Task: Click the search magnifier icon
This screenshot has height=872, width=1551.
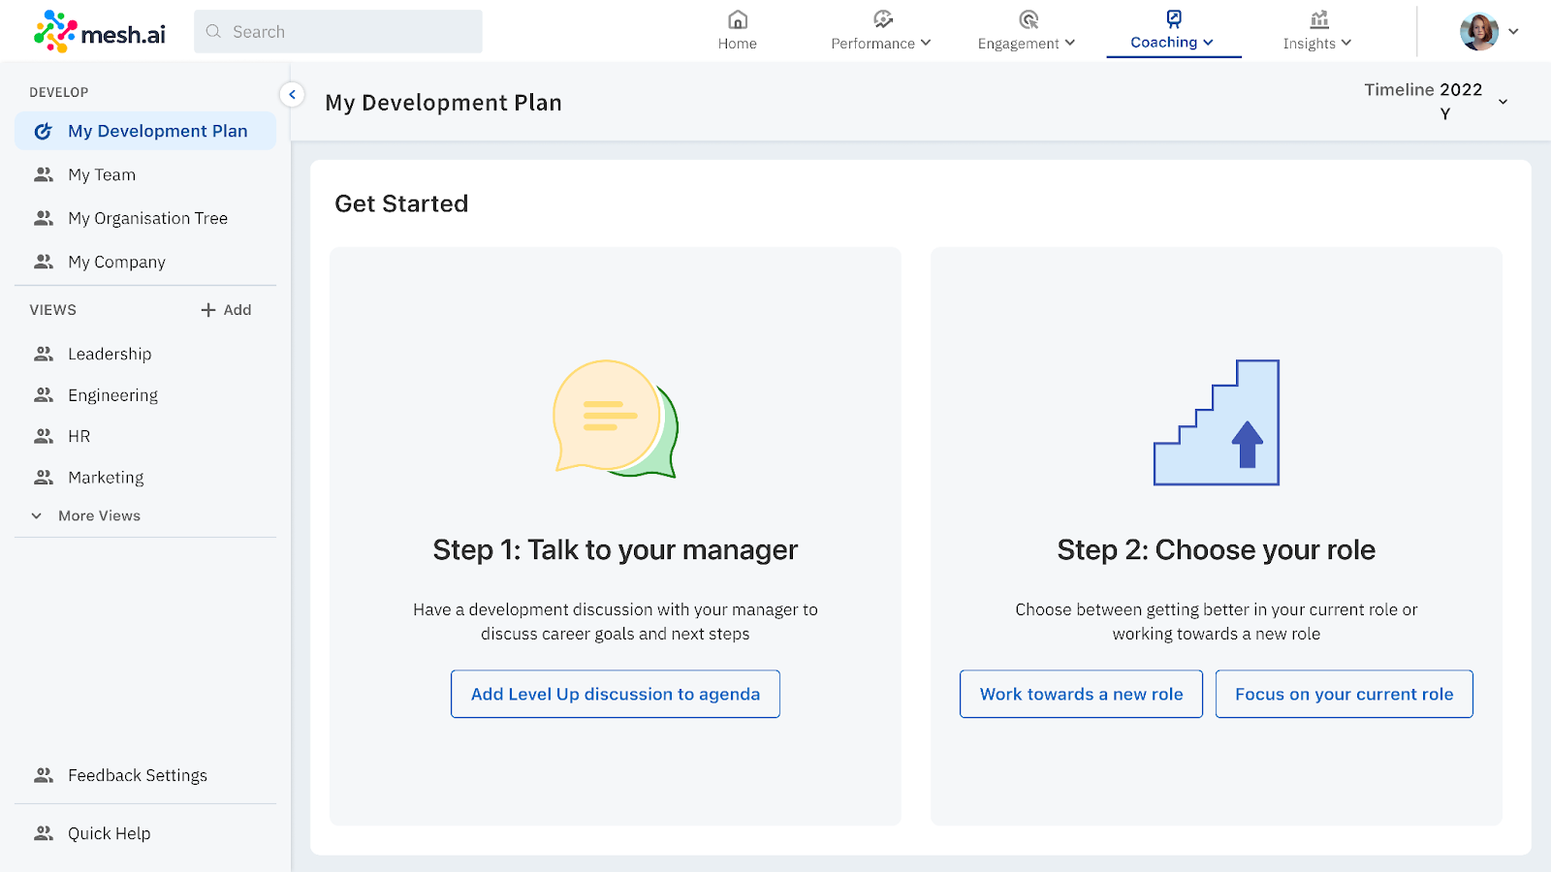Action: tap(212, 31)
